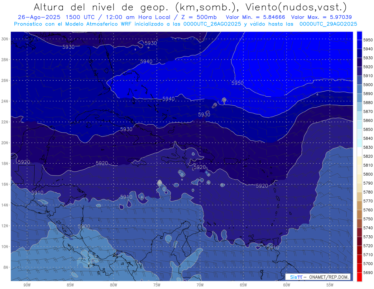Click the 5900 value on the colorbar legend
Viewport: 374px width, 289px height.
(x=368, y=84)
